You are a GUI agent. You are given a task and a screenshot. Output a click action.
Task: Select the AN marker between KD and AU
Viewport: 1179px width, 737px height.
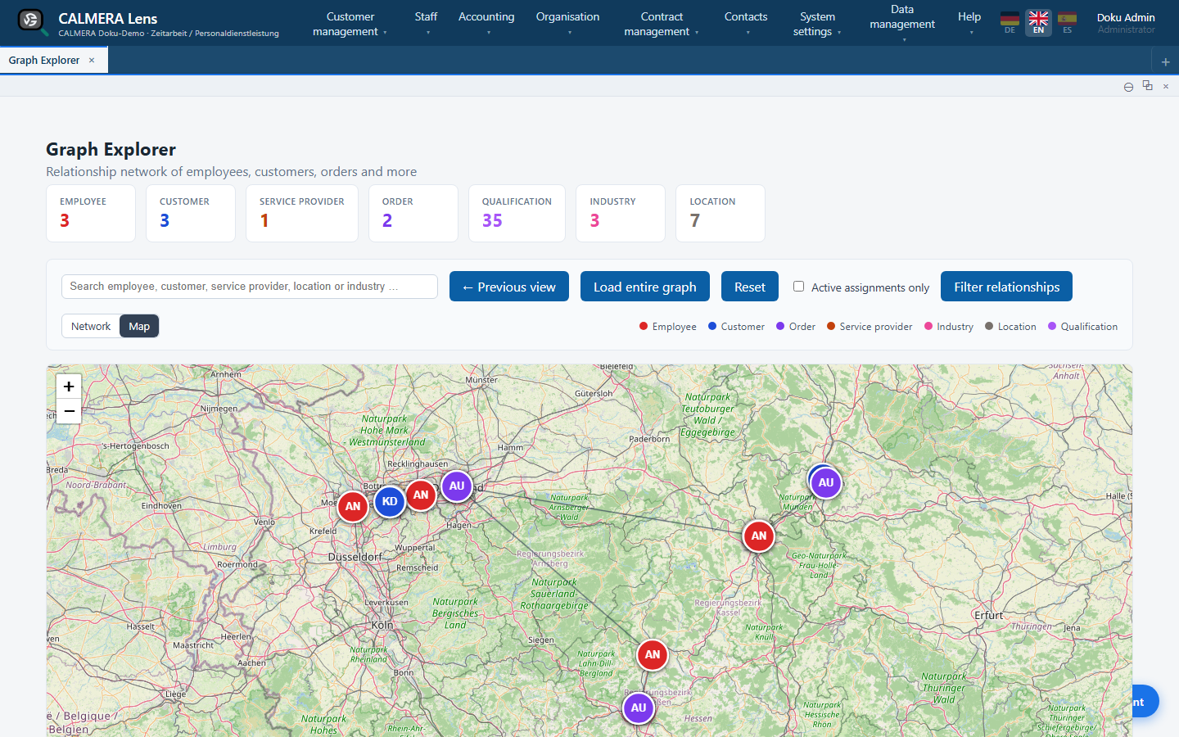point(421,495)
